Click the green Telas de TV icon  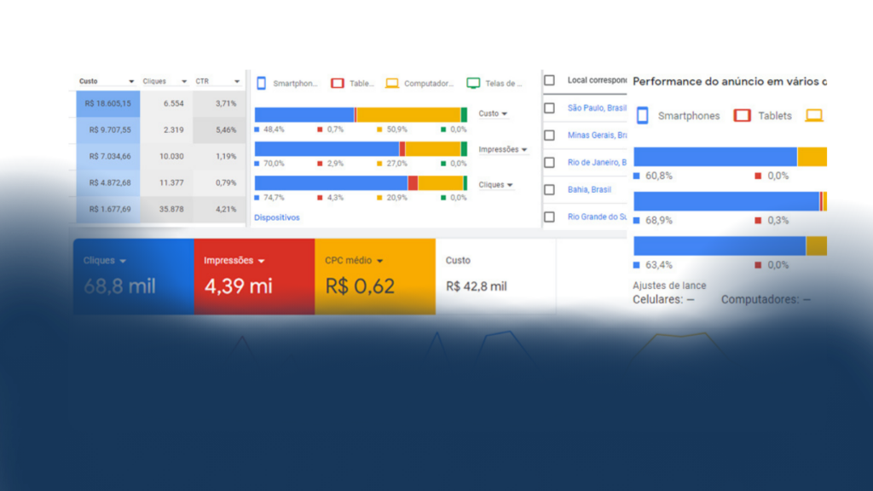point(473,84)
